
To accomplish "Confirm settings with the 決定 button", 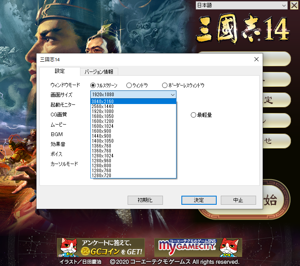I will pos(199,200).
